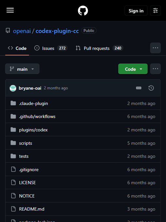The height and width of the screenshot is (222, 166).
Task: Click the bryane-oai avatar
Action: click(x=13, y=88)
